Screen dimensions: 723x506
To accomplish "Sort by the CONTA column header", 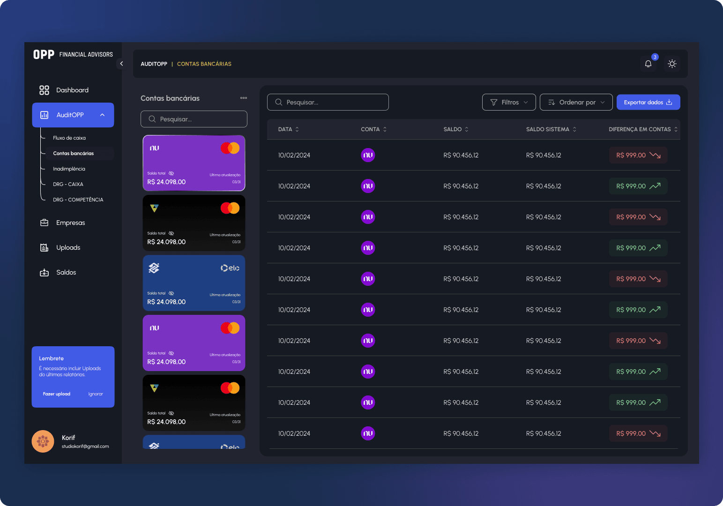I will click(x=374, y=129).
